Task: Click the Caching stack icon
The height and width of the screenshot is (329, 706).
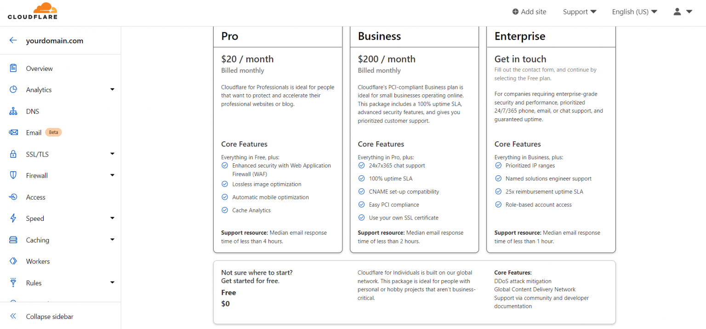Action: (x=13, y=240)
